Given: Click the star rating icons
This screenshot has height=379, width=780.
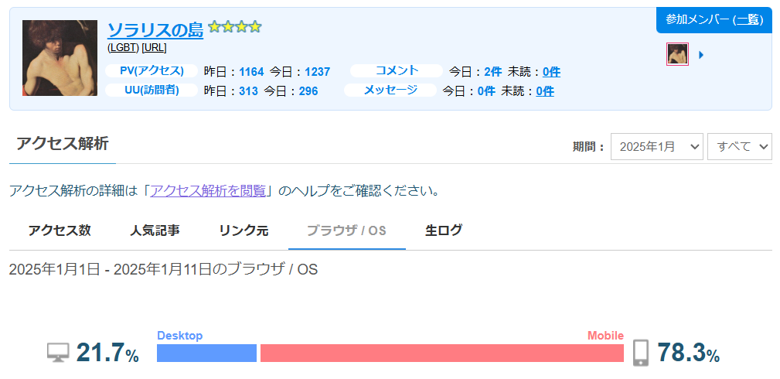Looking at the screenshot, I should click(x=235, y=27).
